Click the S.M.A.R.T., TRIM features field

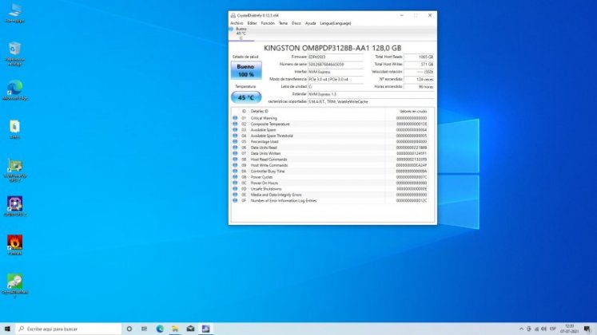point(371,102)
